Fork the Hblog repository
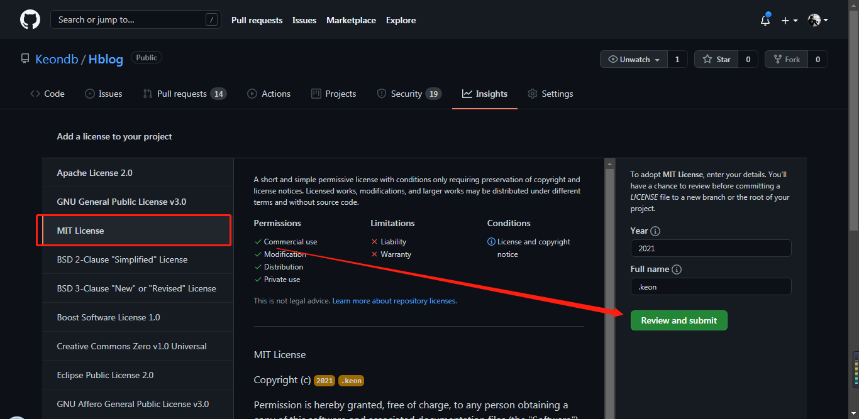Viewport: 859px width, 419px height. [x=786, y=60]
